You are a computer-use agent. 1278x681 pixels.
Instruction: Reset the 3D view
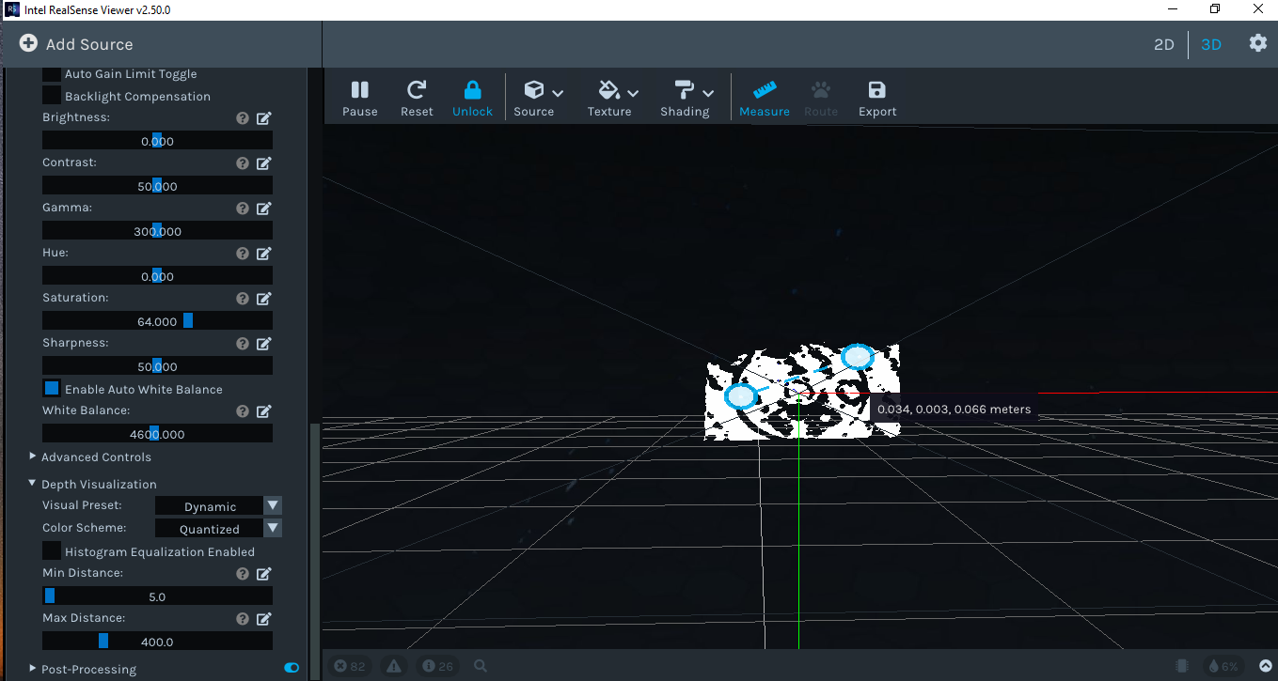click(416, 90)
